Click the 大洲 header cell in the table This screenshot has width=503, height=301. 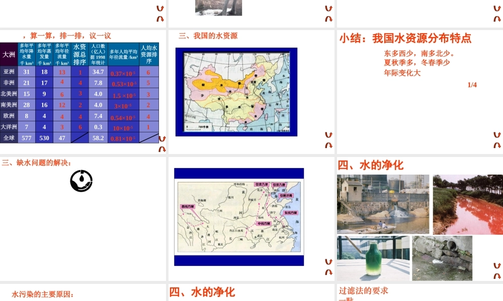point(9,54)
